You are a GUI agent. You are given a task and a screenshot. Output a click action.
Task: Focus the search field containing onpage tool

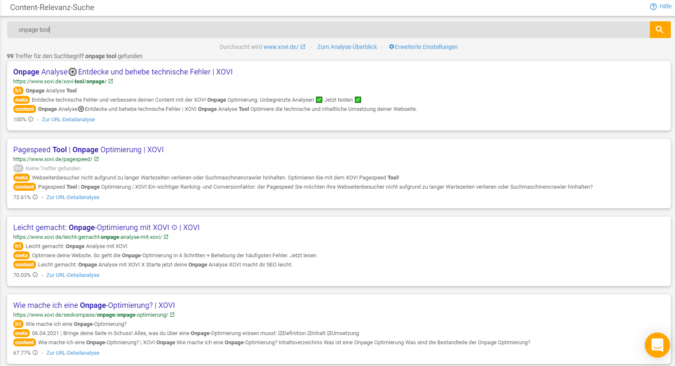click(328, 30)
